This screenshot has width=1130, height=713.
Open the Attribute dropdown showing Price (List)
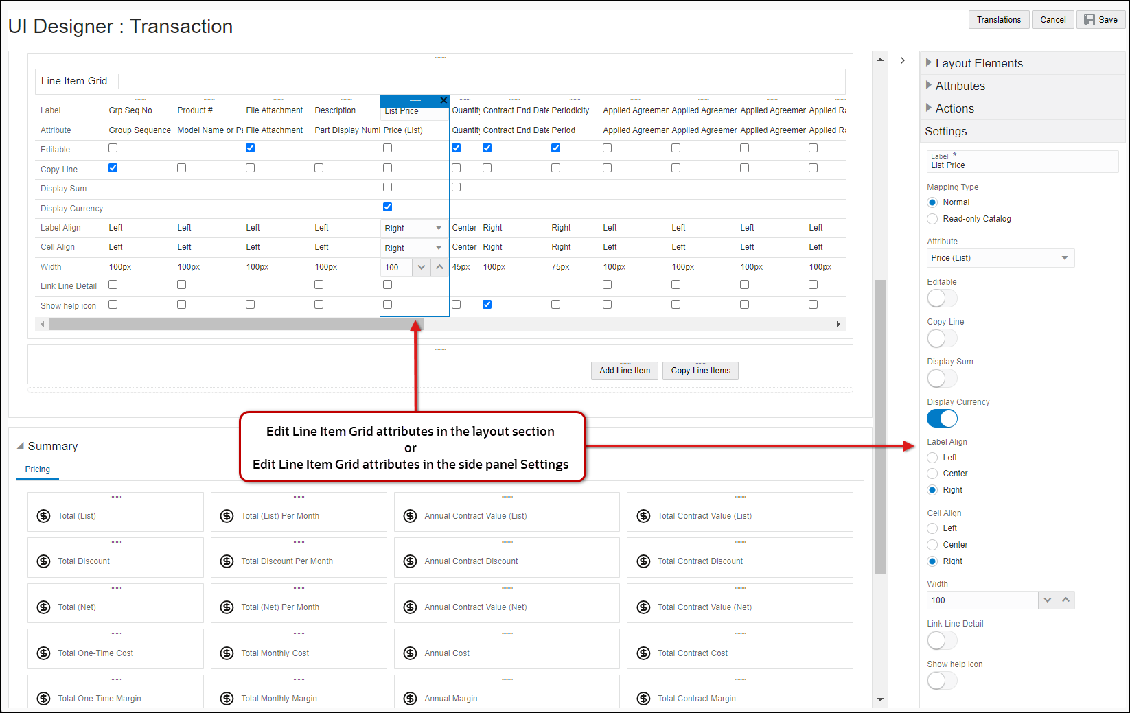click(x=1000, y=258)
